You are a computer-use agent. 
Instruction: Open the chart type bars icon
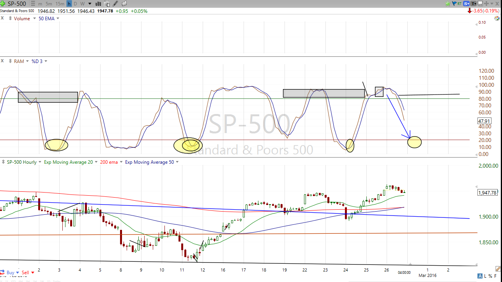click(98, 4)
